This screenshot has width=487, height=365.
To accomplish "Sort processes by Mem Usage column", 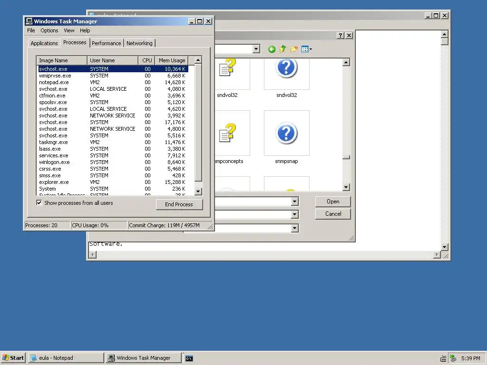I will coord(172,60).
